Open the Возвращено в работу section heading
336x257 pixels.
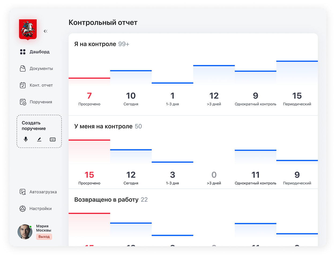coord(106,200)
